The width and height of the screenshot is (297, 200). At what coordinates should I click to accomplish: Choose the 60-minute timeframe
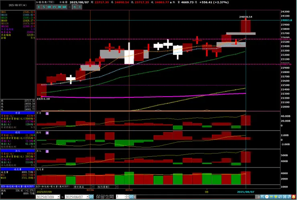coord(64,7)
